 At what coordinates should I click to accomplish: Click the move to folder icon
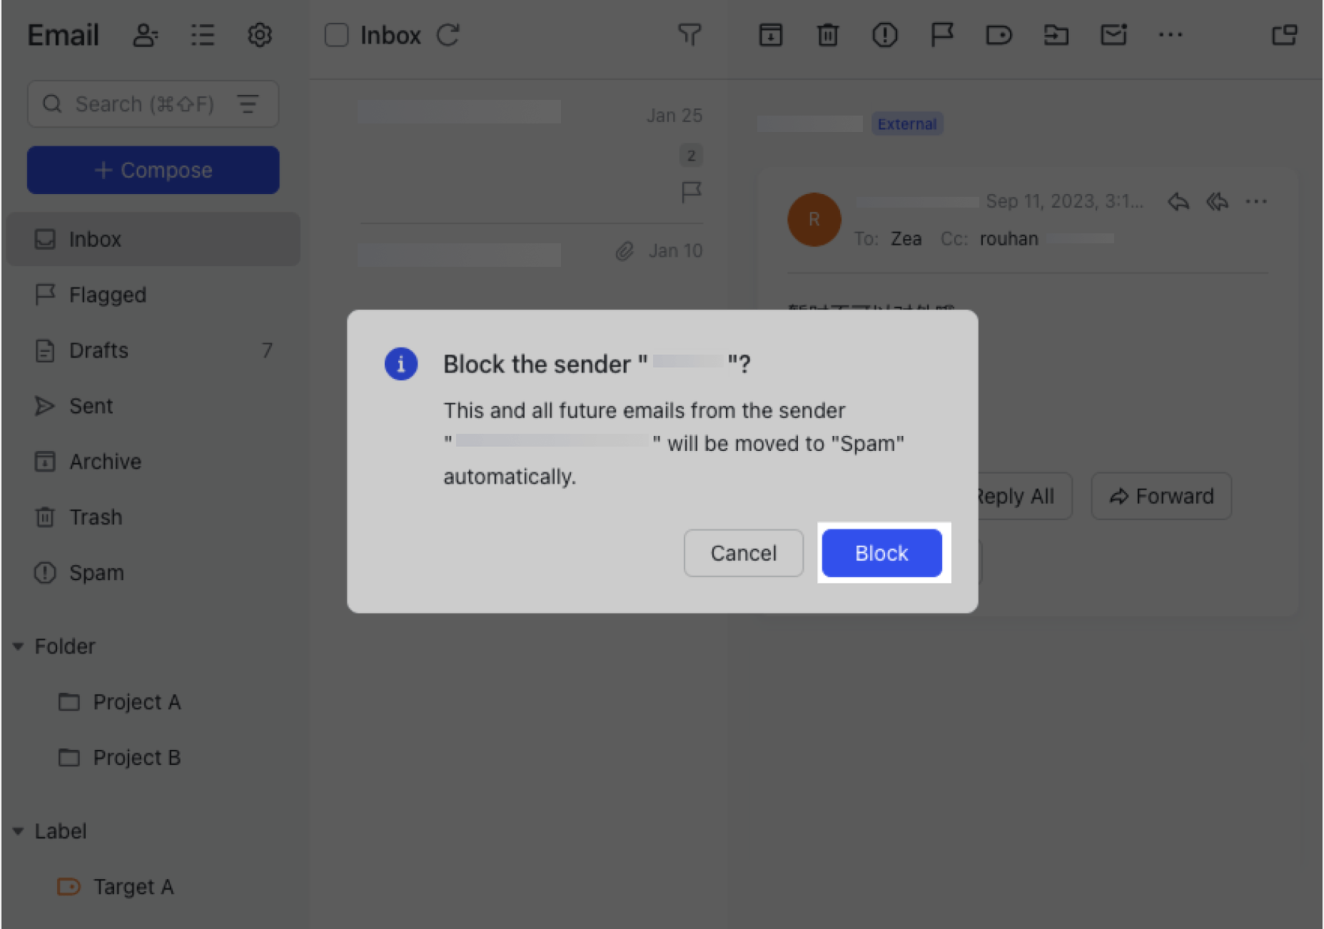coord(1056,35)
